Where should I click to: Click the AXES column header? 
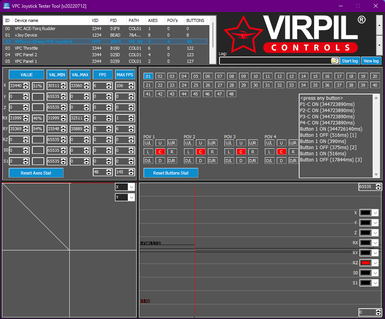pos(155,20)
